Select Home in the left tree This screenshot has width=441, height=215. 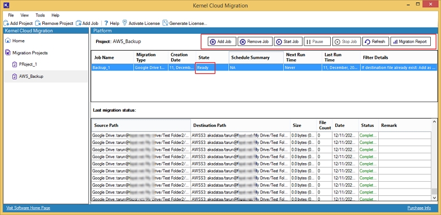tap(18, 41)
